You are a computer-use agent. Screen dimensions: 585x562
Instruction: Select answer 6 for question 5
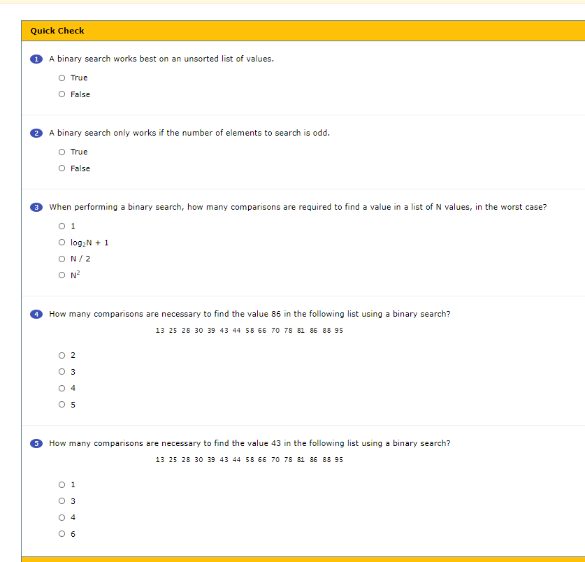[x=62, y=533]
